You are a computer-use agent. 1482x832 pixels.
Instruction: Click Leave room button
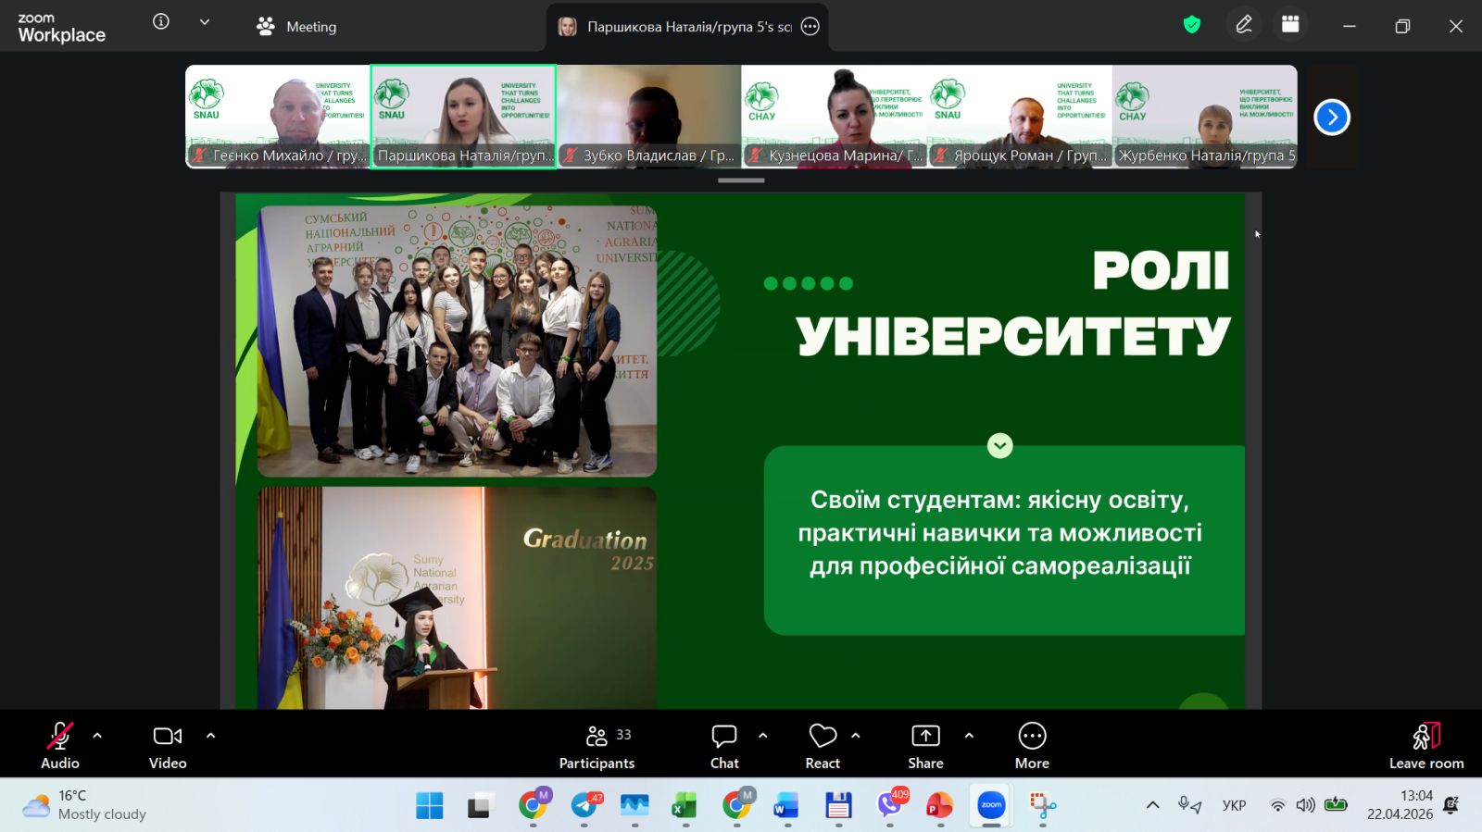pyautogui.click(x=1425, y=746)
